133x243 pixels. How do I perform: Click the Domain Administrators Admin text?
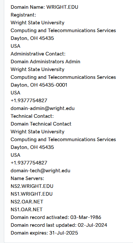[45, 62]
